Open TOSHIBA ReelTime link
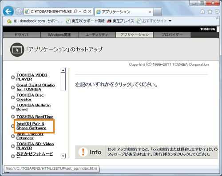 pos(35,117)
